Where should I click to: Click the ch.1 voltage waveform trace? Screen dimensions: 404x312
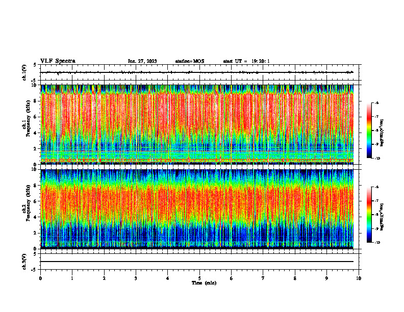pos(197,72)
